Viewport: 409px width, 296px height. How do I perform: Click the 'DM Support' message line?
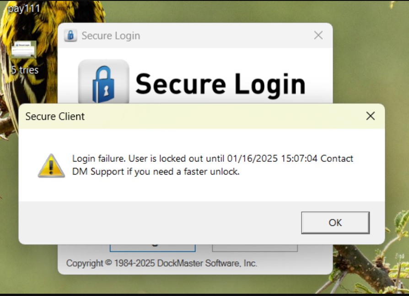(156, 171)
